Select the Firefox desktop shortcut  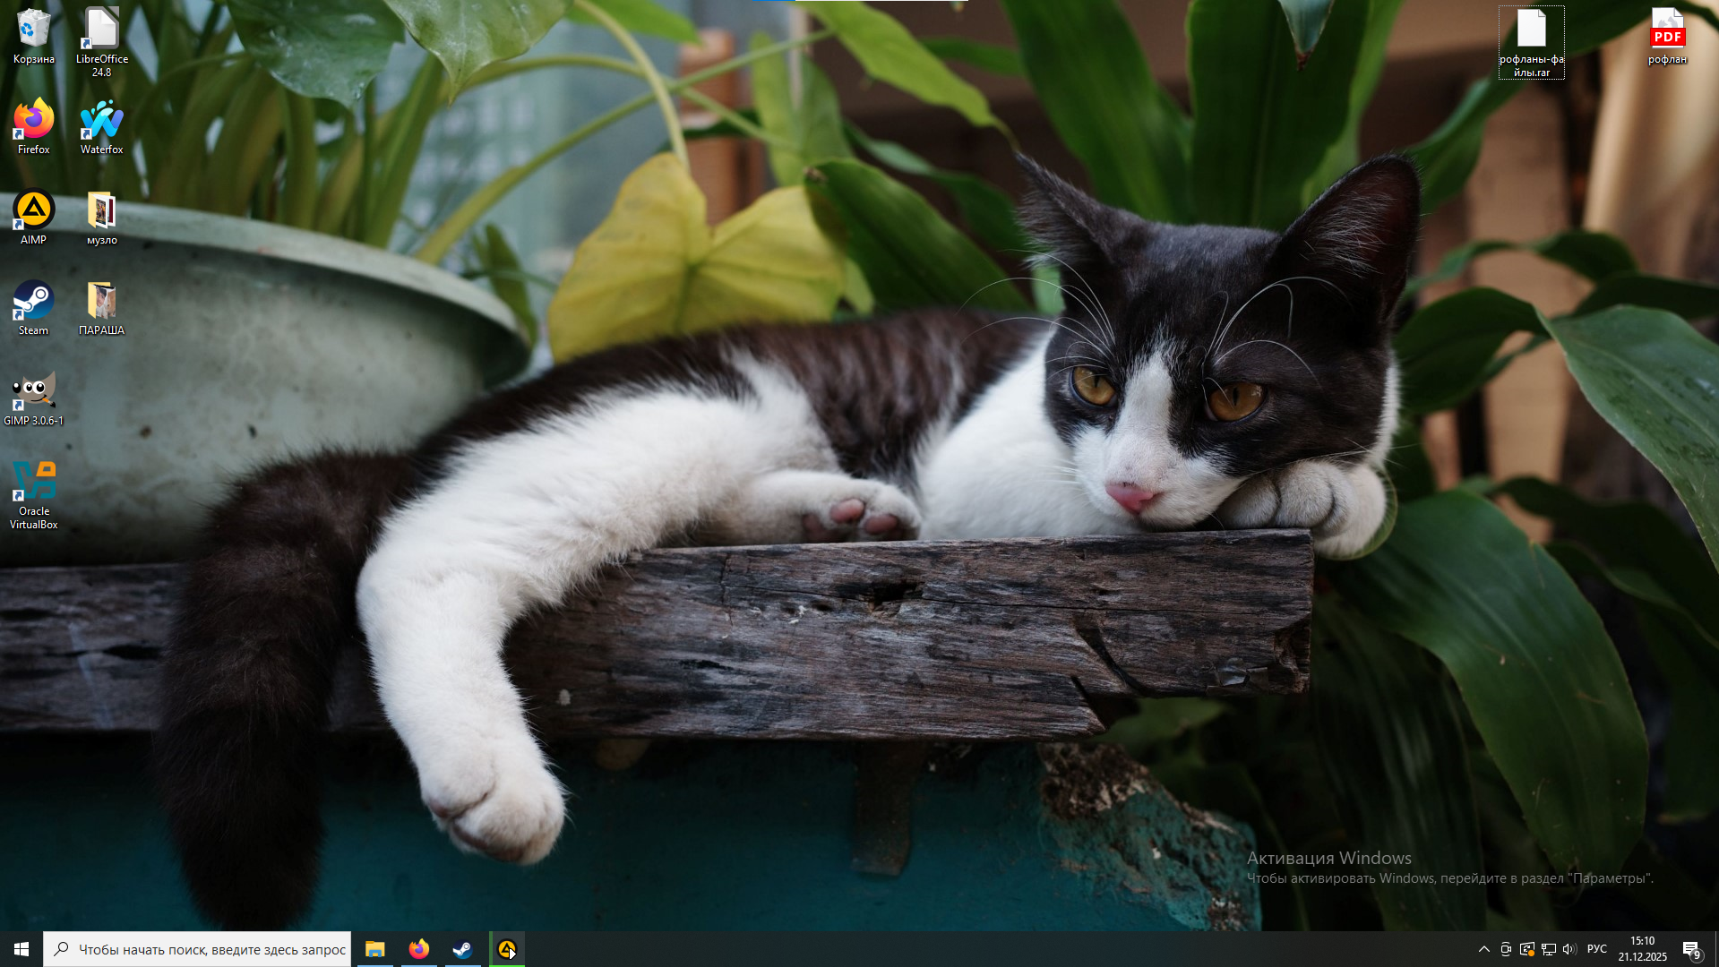[34, 127]
